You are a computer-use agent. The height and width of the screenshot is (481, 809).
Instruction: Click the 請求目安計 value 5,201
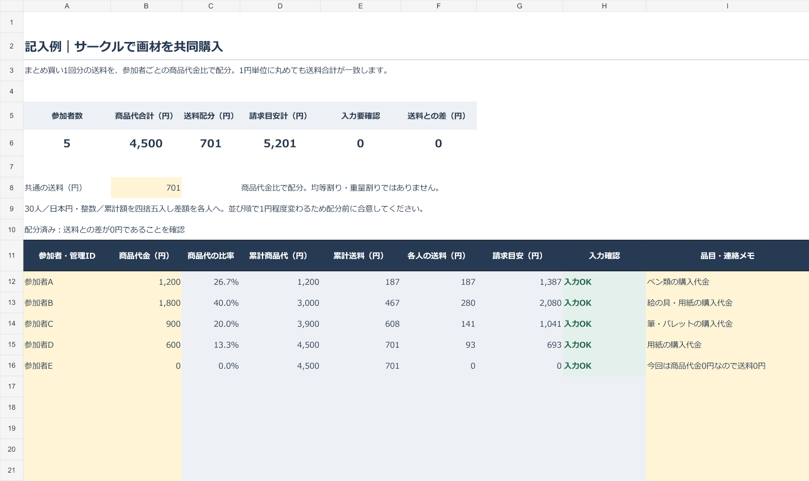pos(280,143)
